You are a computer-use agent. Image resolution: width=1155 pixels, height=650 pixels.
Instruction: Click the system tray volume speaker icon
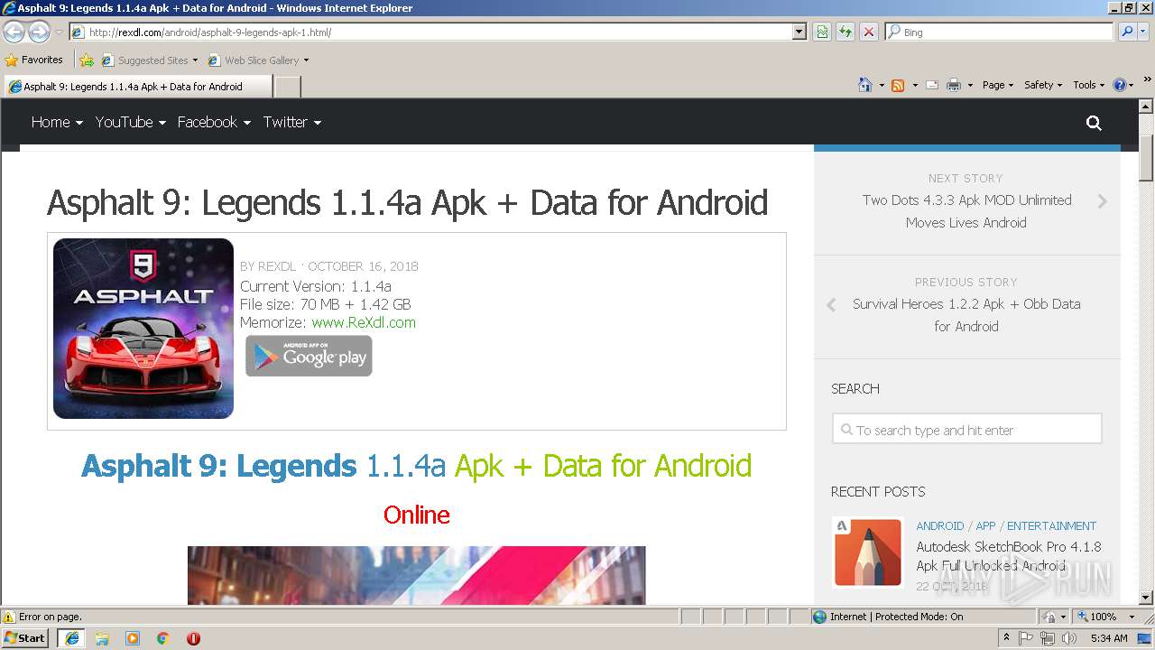pyautogui.click(x=1069, y=638)
